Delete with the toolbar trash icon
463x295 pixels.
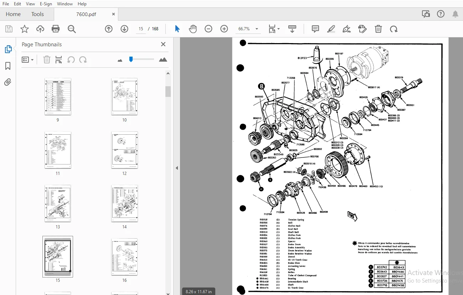(378, 29)
